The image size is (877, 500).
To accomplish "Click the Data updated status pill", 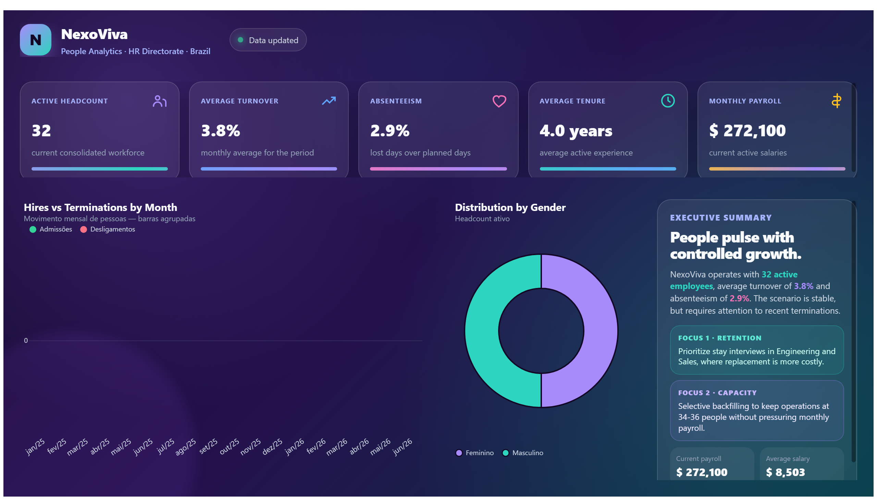I will coord(268,40).
